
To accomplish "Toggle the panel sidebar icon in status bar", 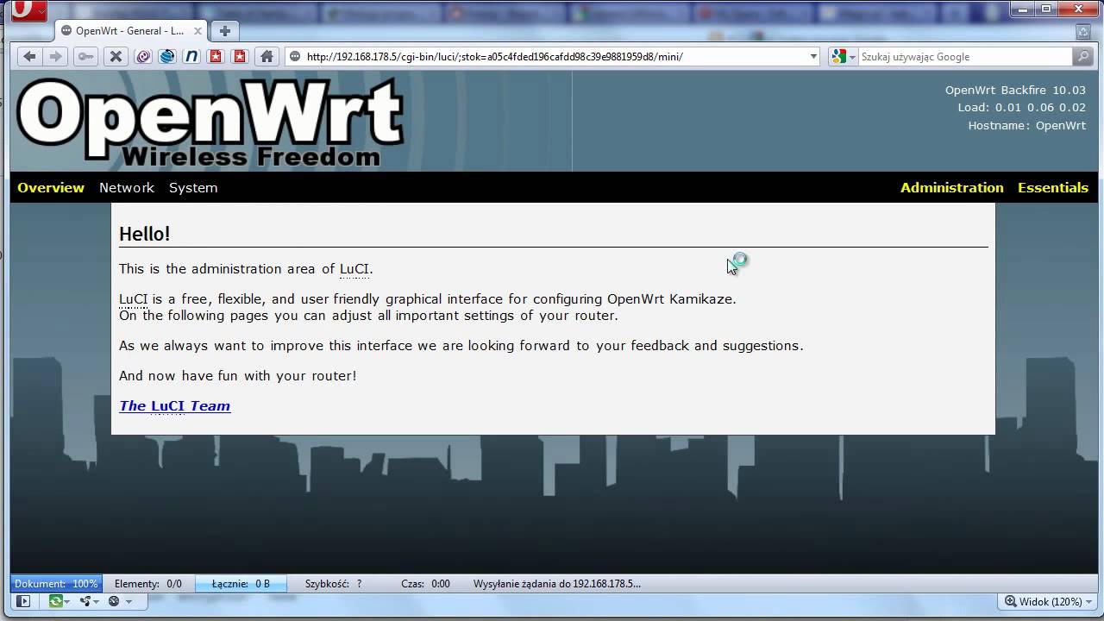I will tap(23, 601).
